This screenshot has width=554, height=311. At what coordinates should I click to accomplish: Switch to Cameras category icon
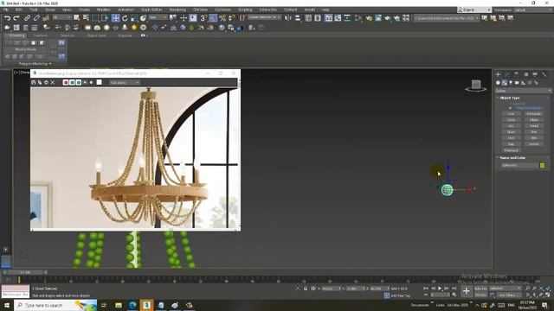point(517,83)
